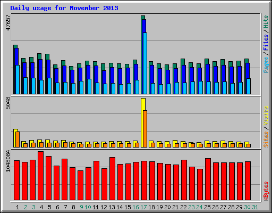
Task: Click the red KBytes bar for day 30
Action: click(x=248, y=181)
